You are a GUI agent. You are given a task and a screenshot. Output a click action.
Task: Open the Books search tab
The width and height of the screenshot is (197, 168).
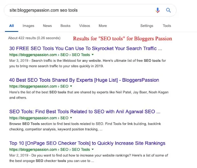(65, 26)
